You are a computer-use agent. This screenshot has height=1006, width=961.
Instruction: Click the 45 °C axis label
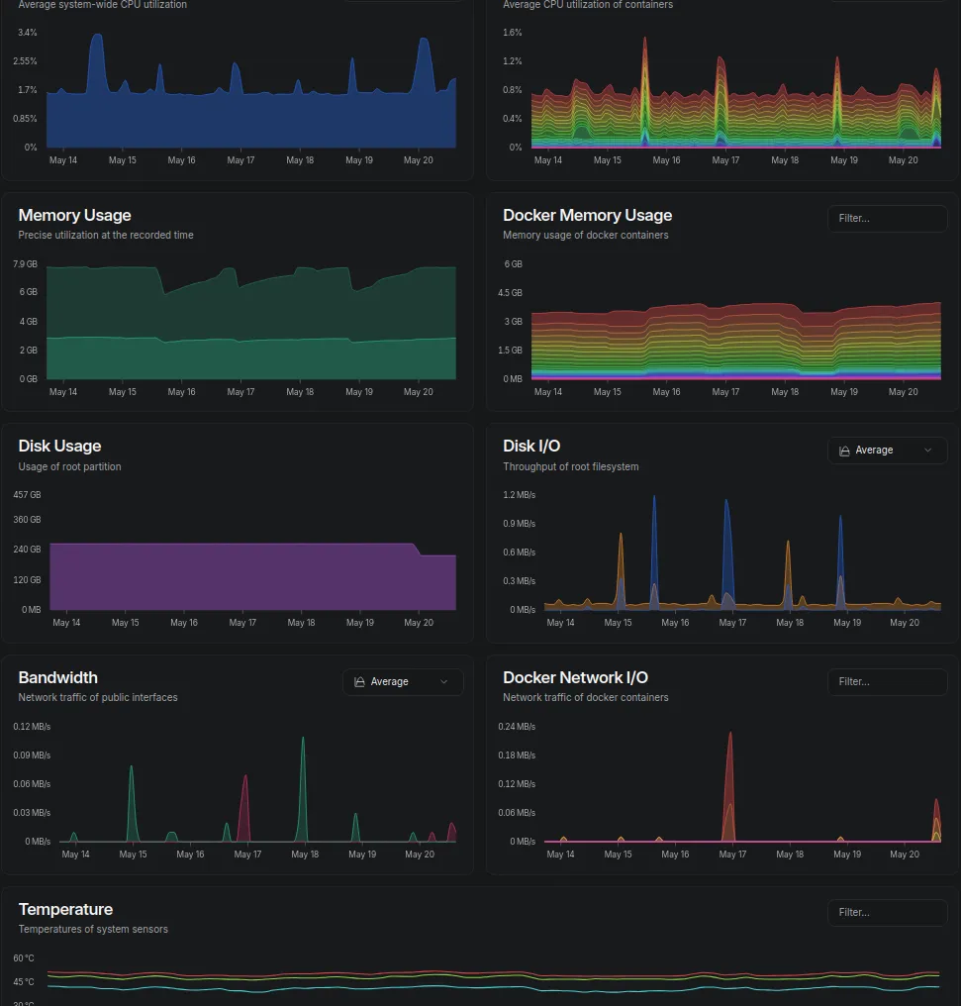coord(24,982)
